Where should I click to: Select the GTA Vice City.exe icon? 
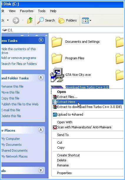click(57, 75)
